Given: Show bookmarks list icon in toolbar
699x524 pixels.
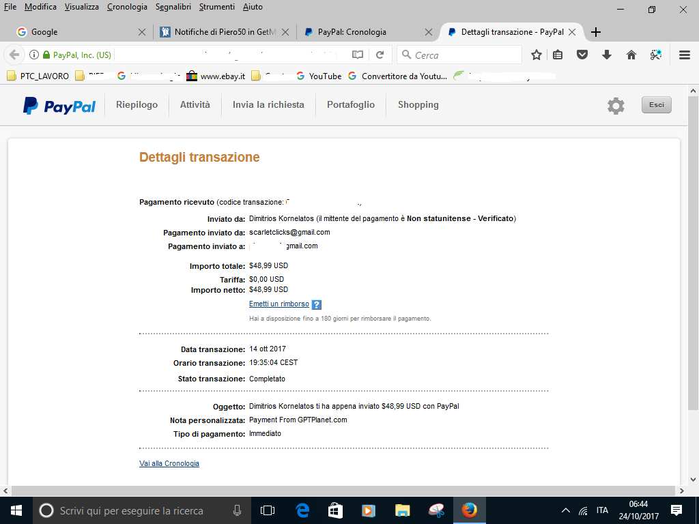Looking at the screenshot, I should coord(558,55).
